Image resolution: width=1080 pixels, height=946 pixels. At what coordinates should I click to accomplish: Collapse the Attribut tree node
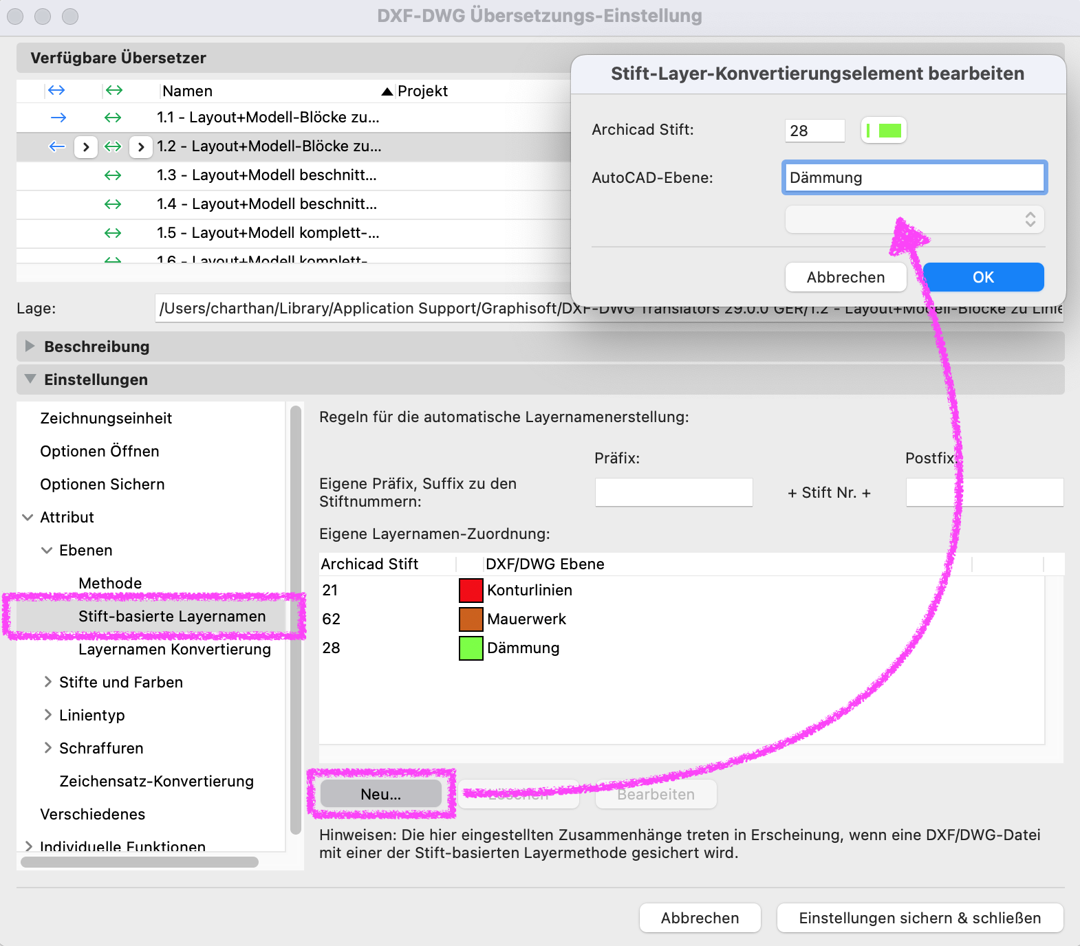[x=28, y=517]
